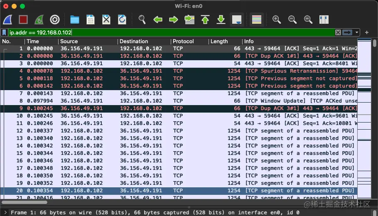Toggle auto-scroll during live capture
The image size is (378, 216).
pos(237,20)
